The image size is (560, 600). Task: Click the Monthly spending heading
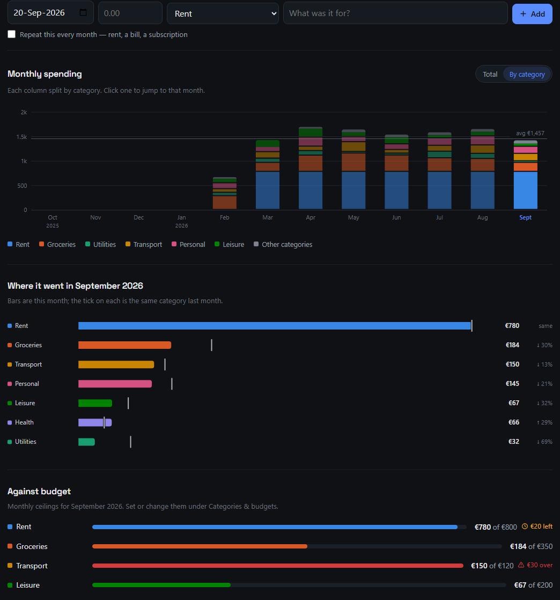click(x=45, y=74)
